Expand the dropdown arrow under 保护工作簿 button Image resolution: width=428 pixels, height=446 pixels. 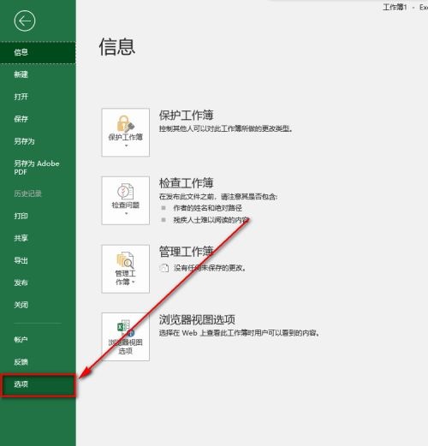coord(126,146)
